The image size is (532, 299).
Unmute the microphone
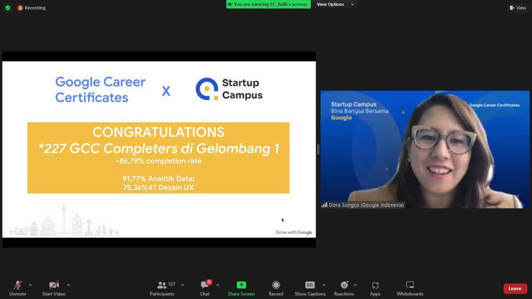[x=18, y=288]
